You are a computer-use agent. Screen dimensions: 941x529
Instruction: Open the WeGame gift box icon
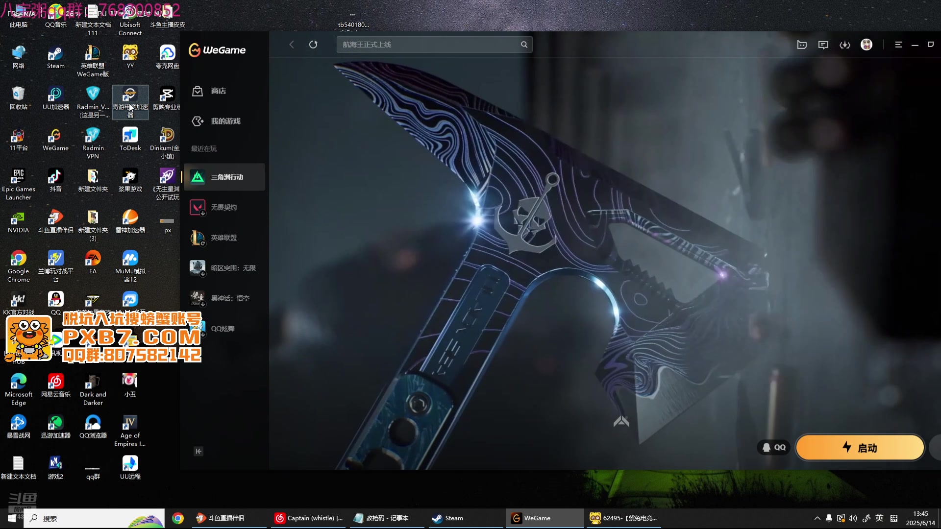[802, 45]
